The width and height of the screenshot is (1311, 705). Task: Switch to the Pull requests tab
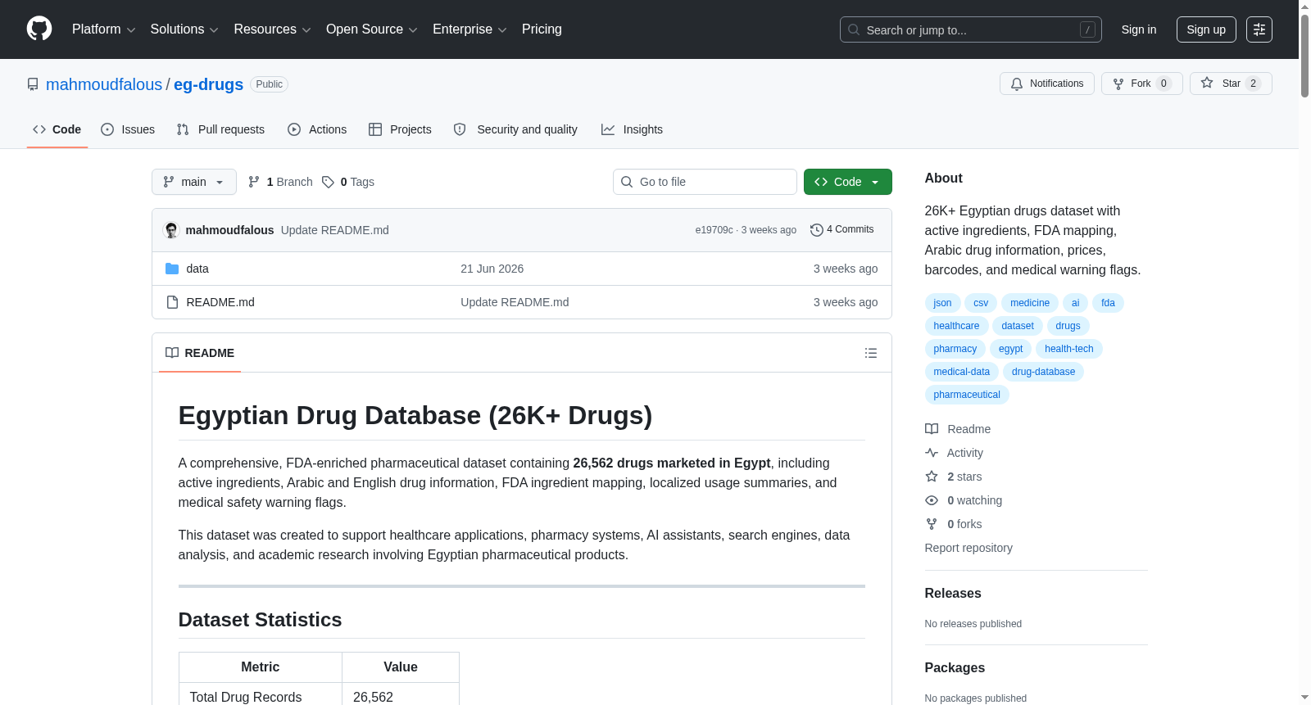click(220, 129)
